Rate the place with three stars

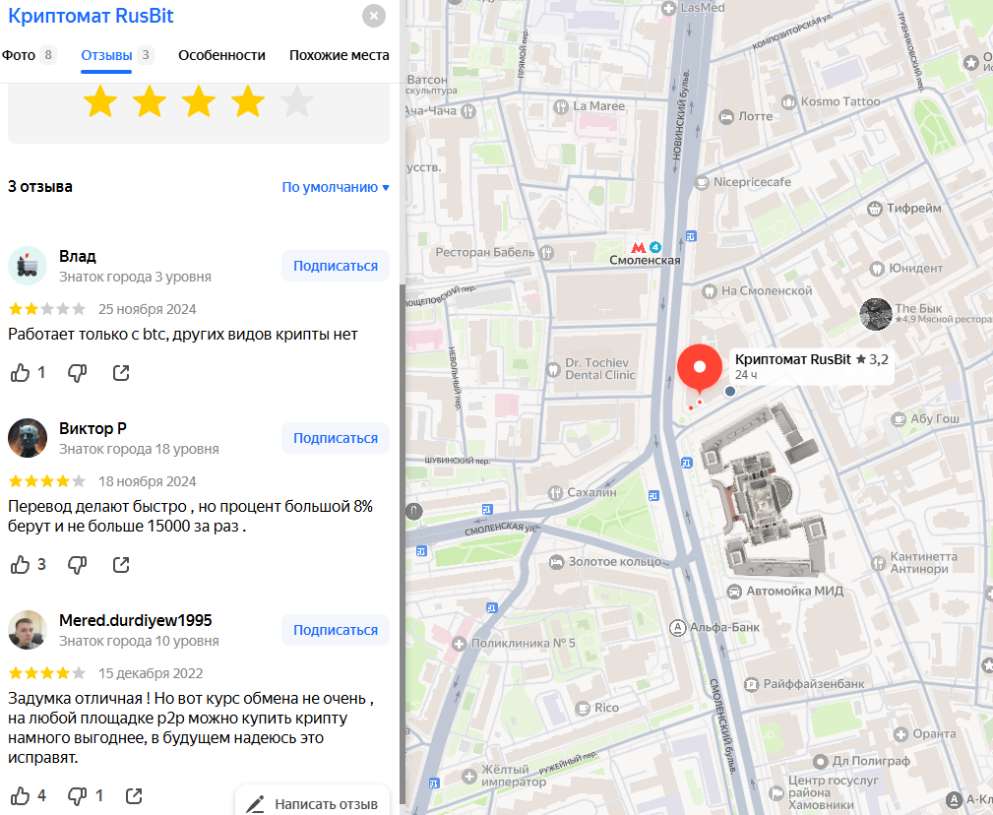198,102
